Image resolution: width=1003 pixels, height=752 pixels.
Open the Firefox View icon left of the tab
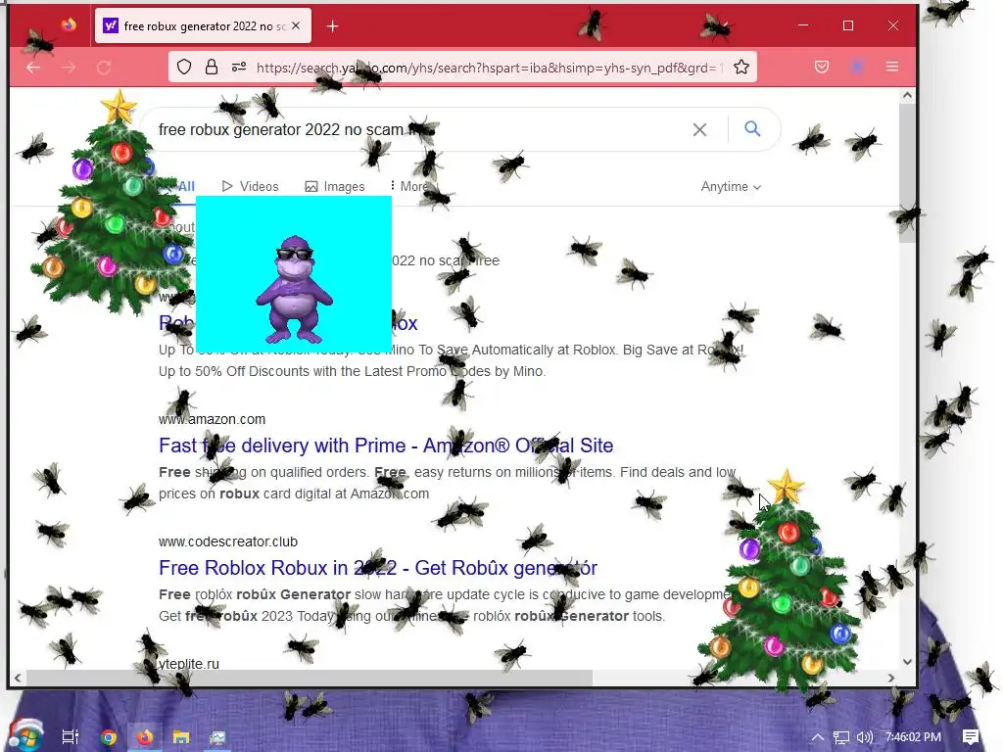coord(69,25)
